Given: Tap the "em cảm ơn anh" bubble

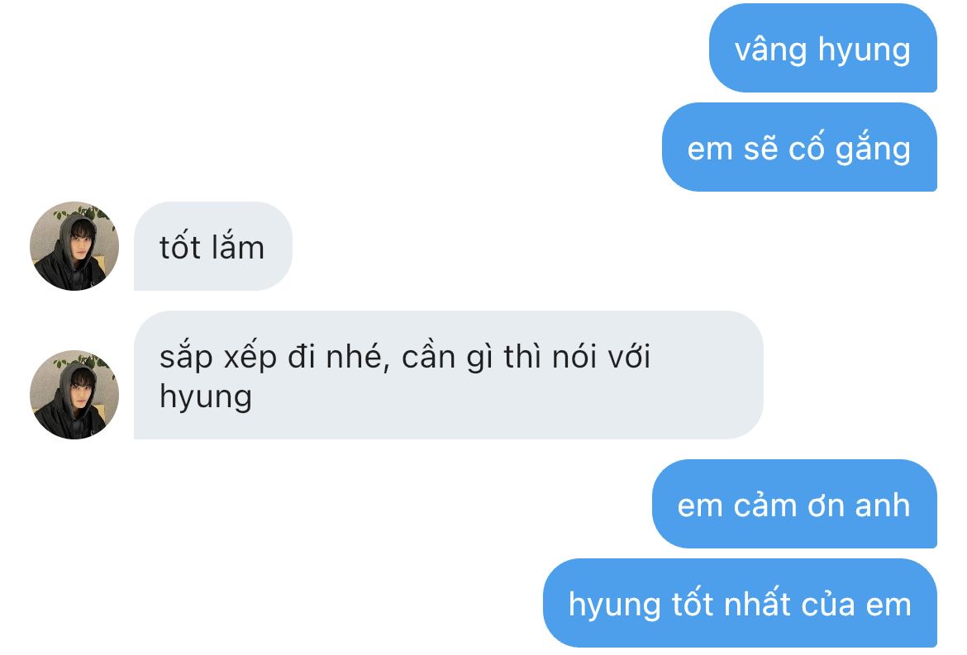Looking at the screenshot, I should coord(794,504).
